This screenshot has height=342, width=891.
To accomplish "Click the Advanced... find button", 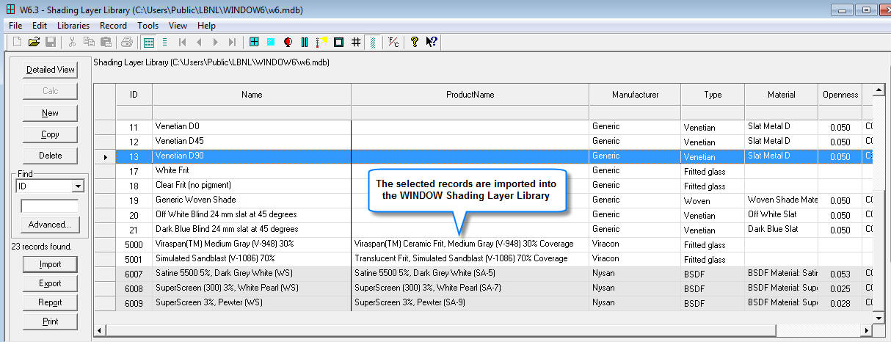I will click(51, 225).
